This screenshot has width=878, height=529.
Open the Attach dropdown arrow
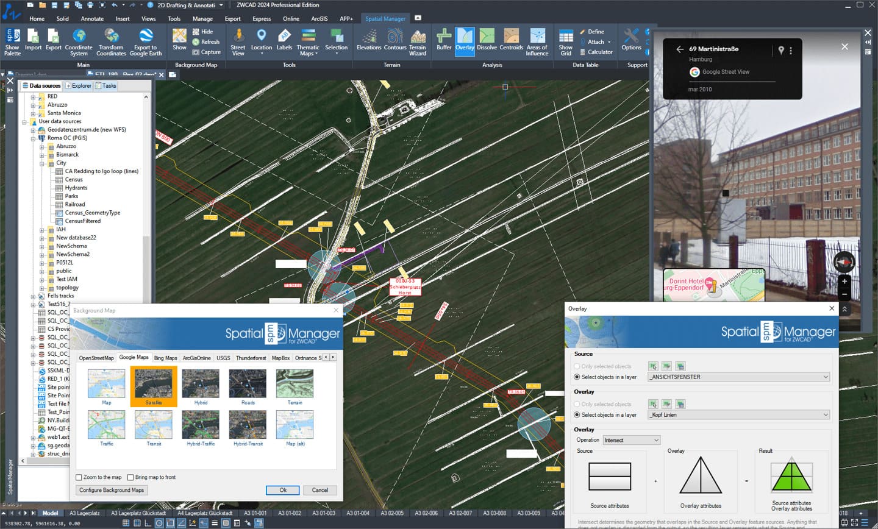pyautogui.click(x=609, y=42)
